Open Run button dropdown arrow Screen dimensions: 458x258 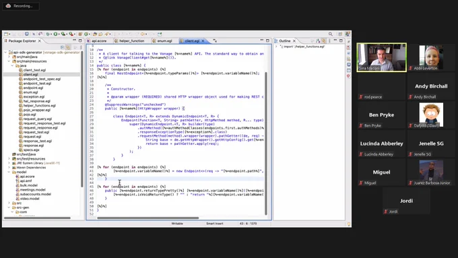59,34
